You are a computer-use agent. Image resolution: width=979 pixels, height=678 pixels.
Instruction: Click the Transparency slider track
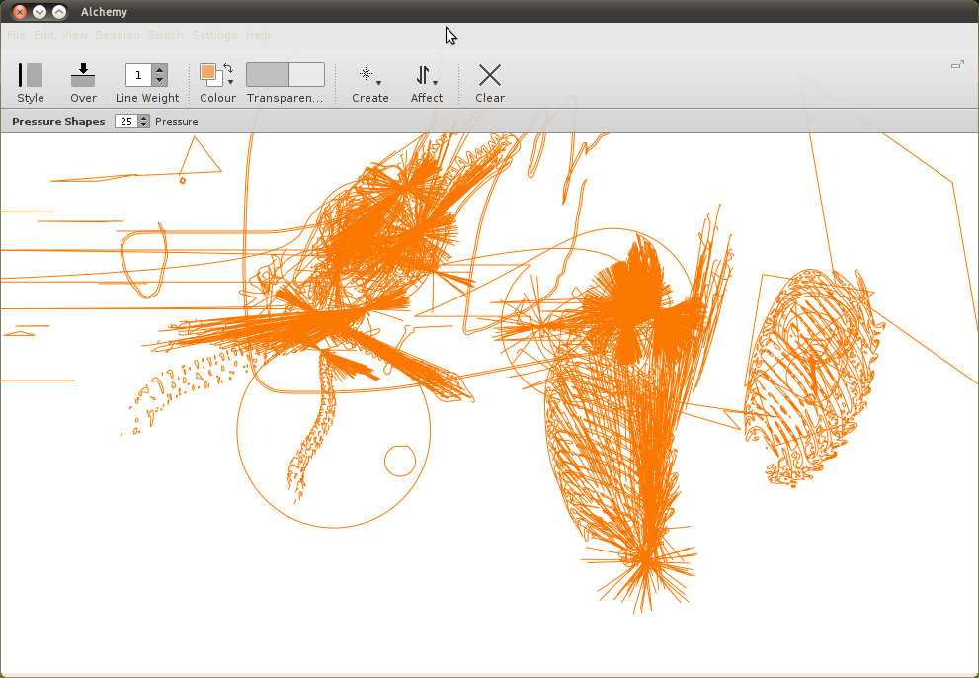click(286, 73)
